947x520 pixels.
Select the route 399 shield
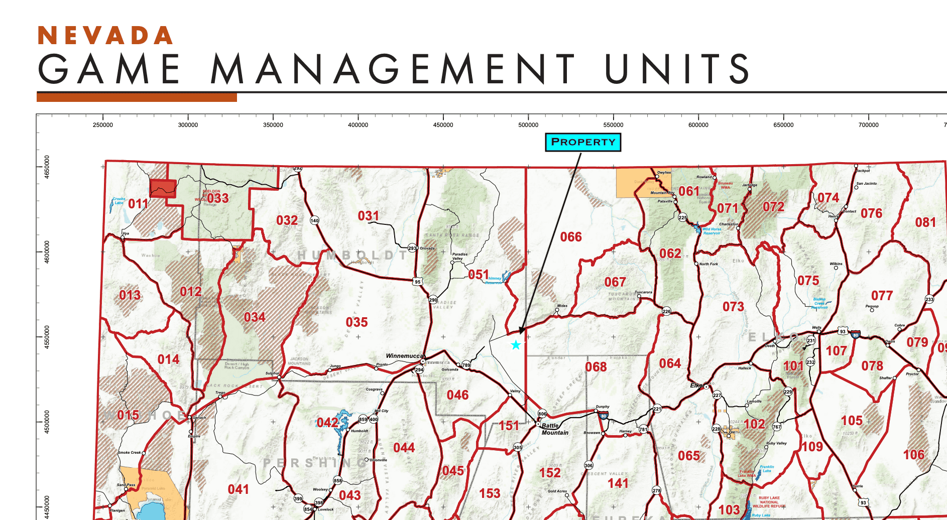[x=298, y=498]
